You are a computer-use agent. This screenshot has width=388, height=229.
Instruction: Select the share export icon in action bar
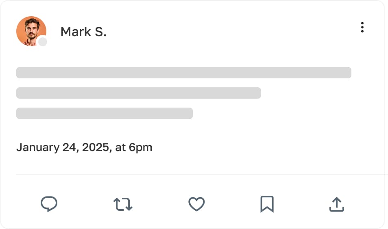tap(337, 204)
